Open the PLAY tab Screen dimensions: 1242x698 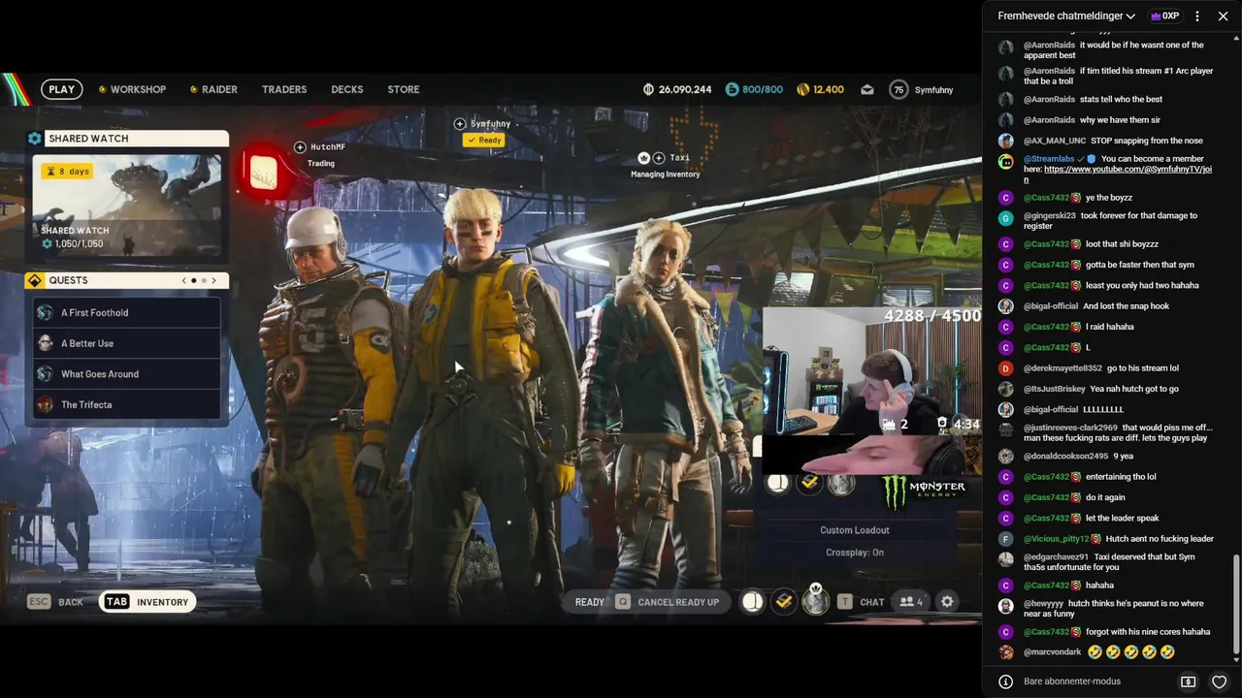[x=61, y=89]
